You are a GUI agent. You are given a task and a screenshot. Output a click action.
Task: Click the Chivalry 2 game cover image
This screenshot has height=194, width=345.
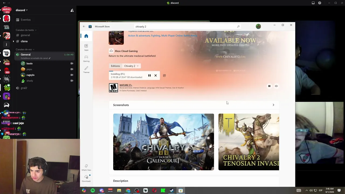point(116,38)
